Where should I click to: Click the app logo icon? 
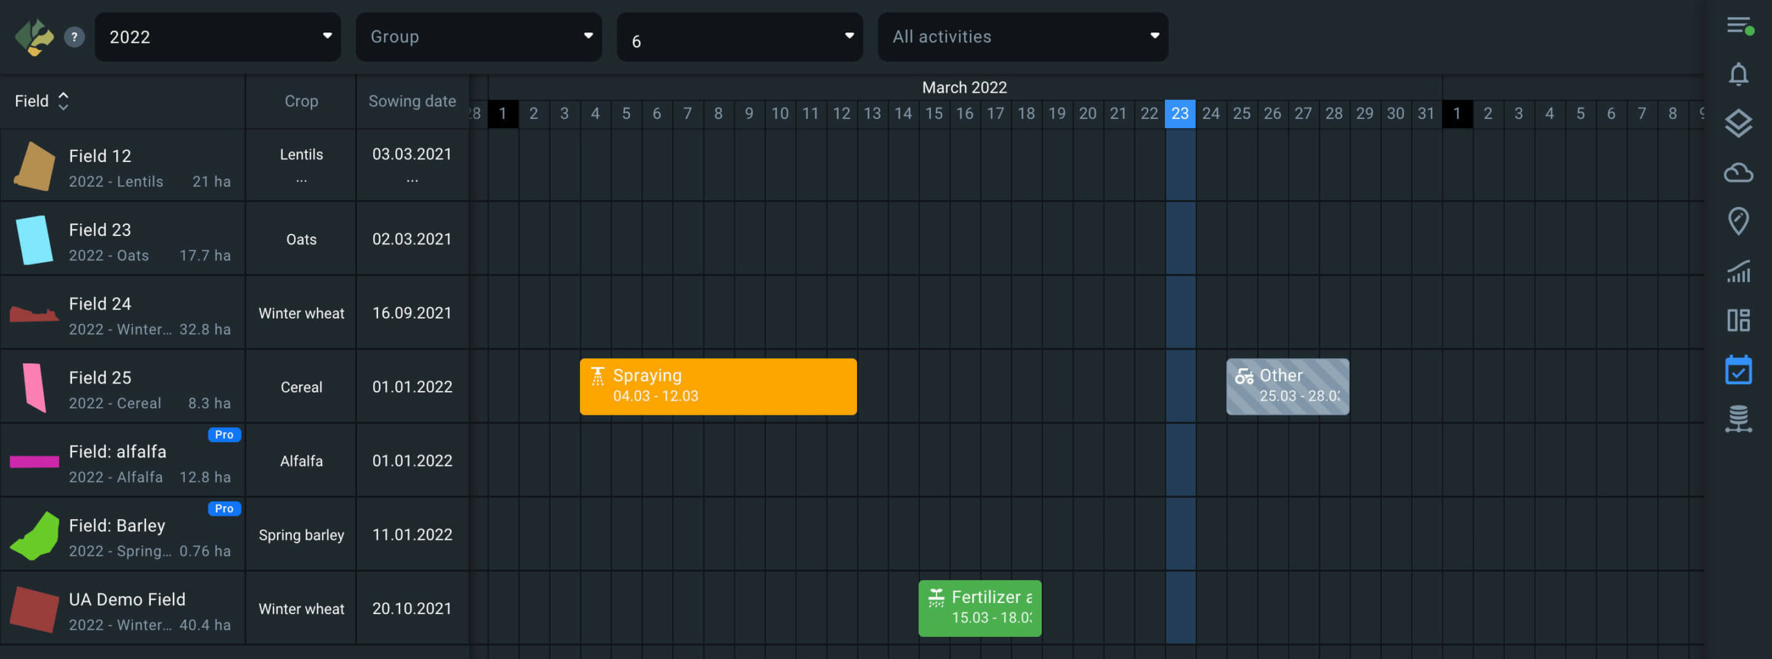(34, 37)
